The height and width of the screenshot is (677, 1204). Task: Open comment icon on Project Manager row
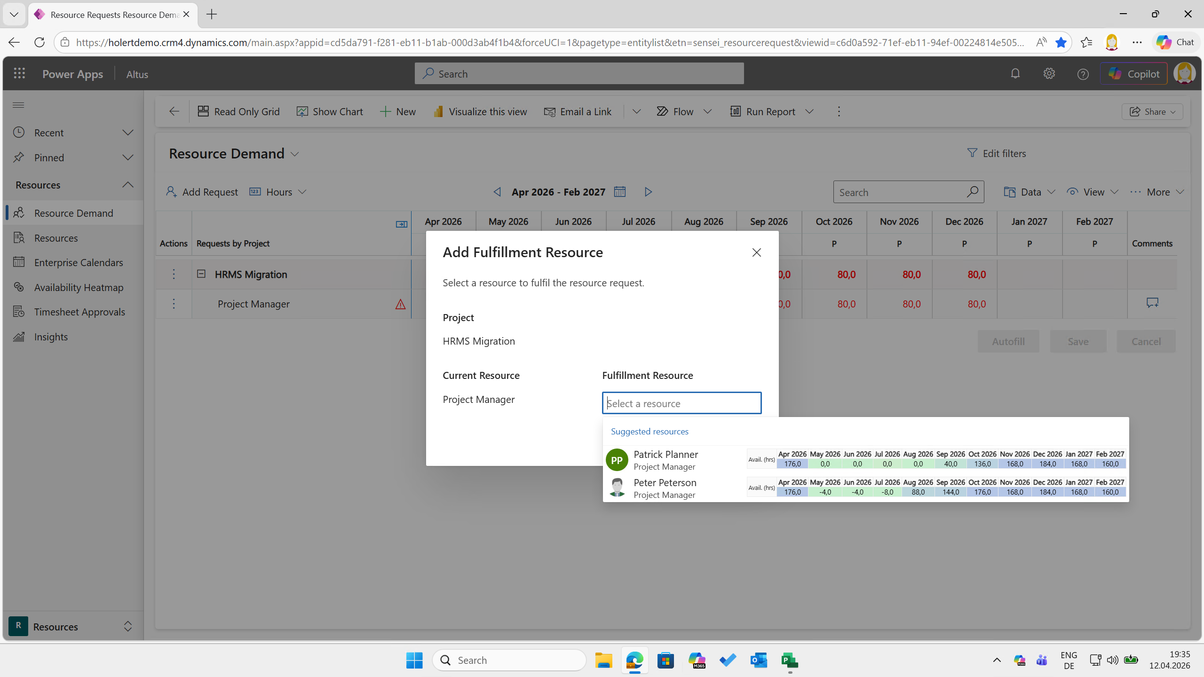click(1152, 303)
